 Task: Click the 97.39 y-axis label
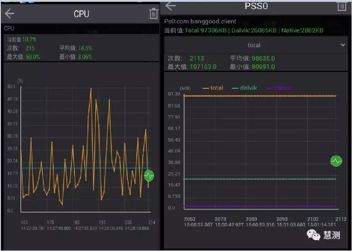point(174,94)
